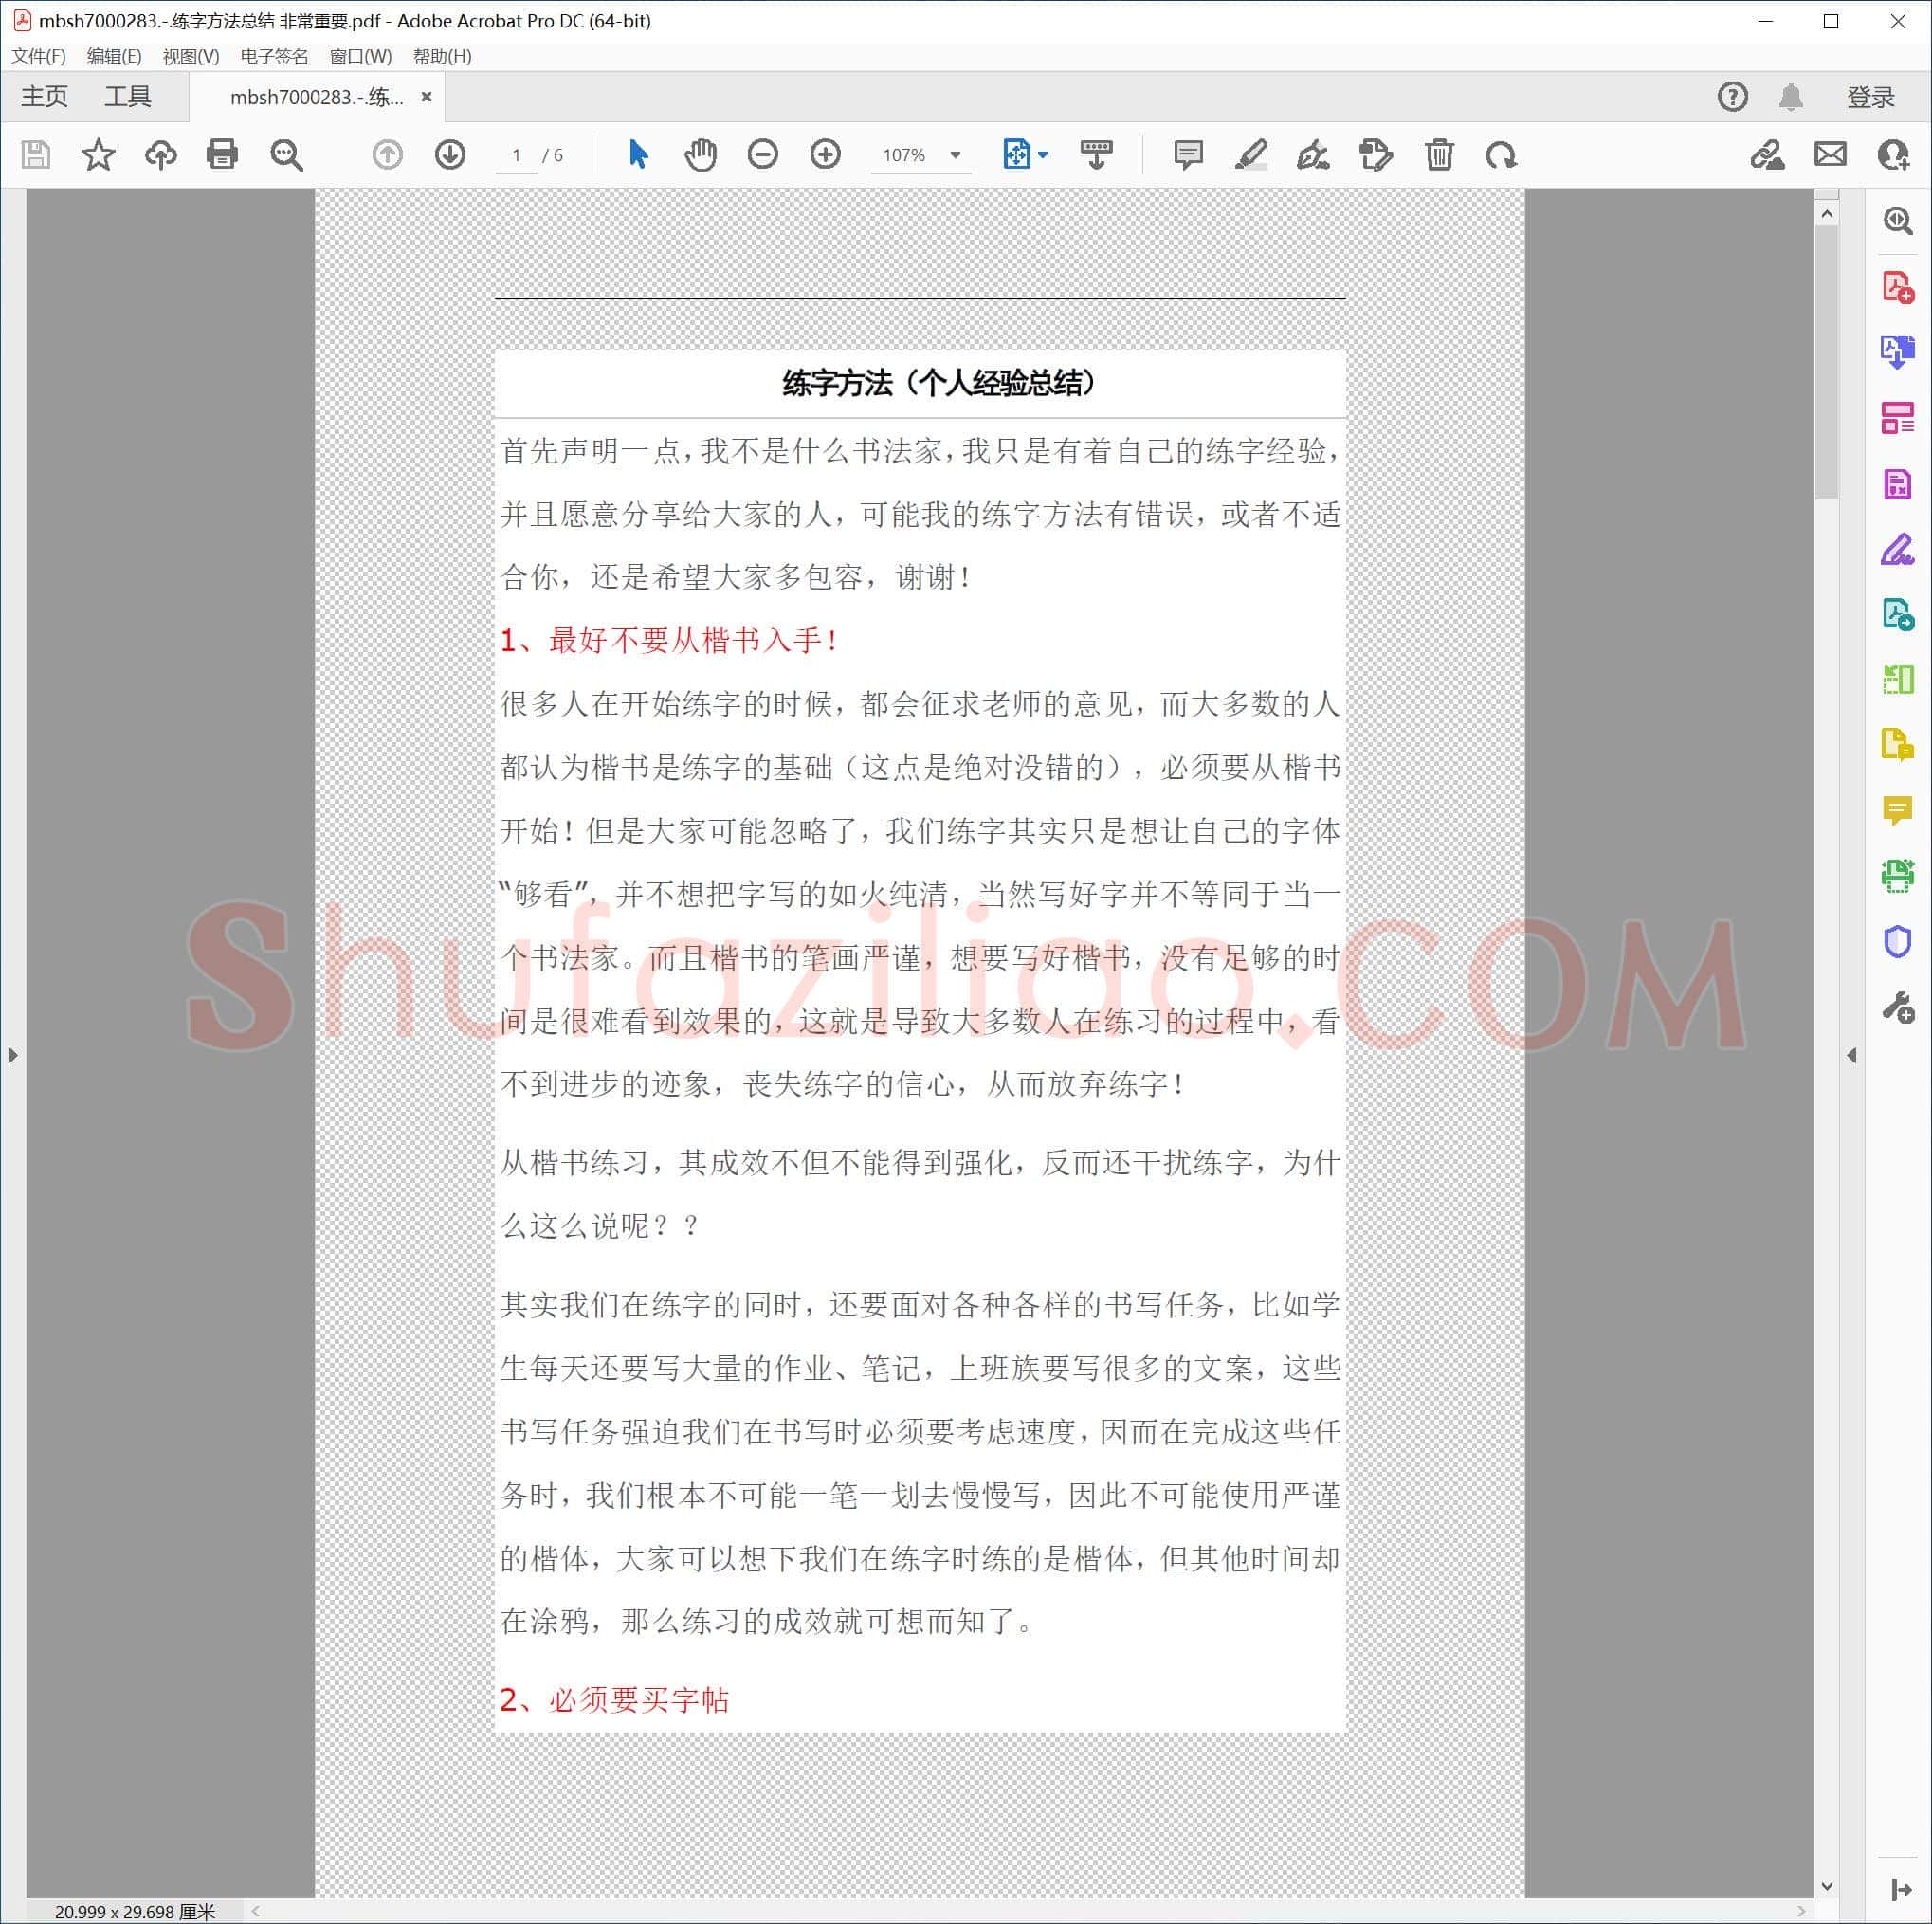Open the Create PDF tool in right pane
Image resolution: width=1932 pixels, height=1924 pixels.
point(1897,288)
